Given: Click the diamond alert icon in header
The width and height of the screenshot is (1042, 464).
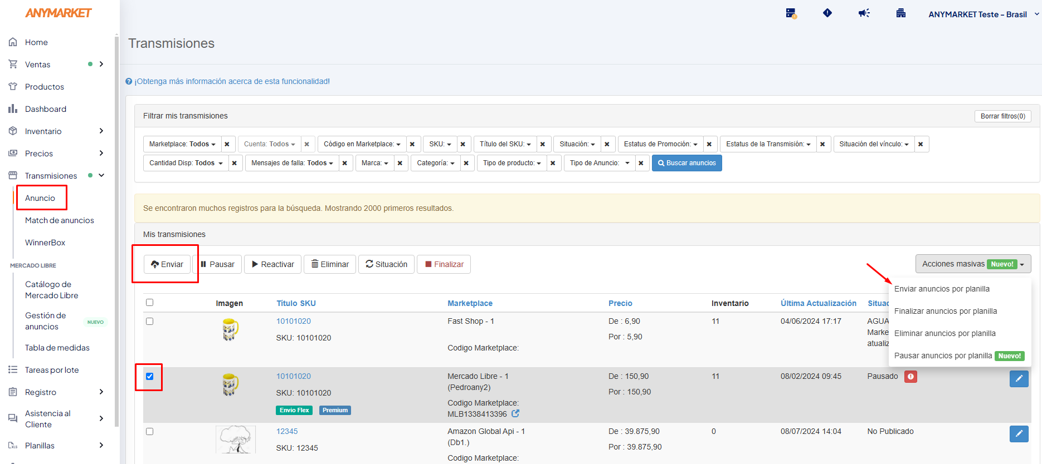Looking at the screenshot, I should (x=827, y=13).
